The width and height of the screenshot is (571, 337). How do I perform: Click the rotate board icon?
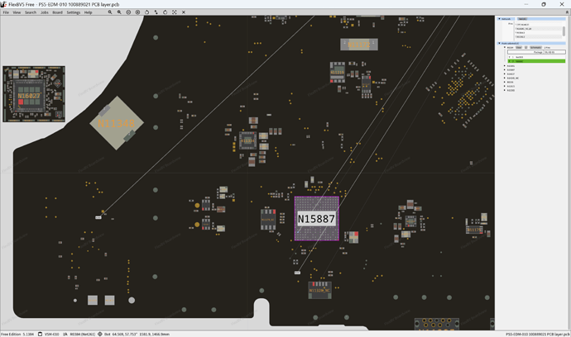pyautogui.click(x=146, y=12)
